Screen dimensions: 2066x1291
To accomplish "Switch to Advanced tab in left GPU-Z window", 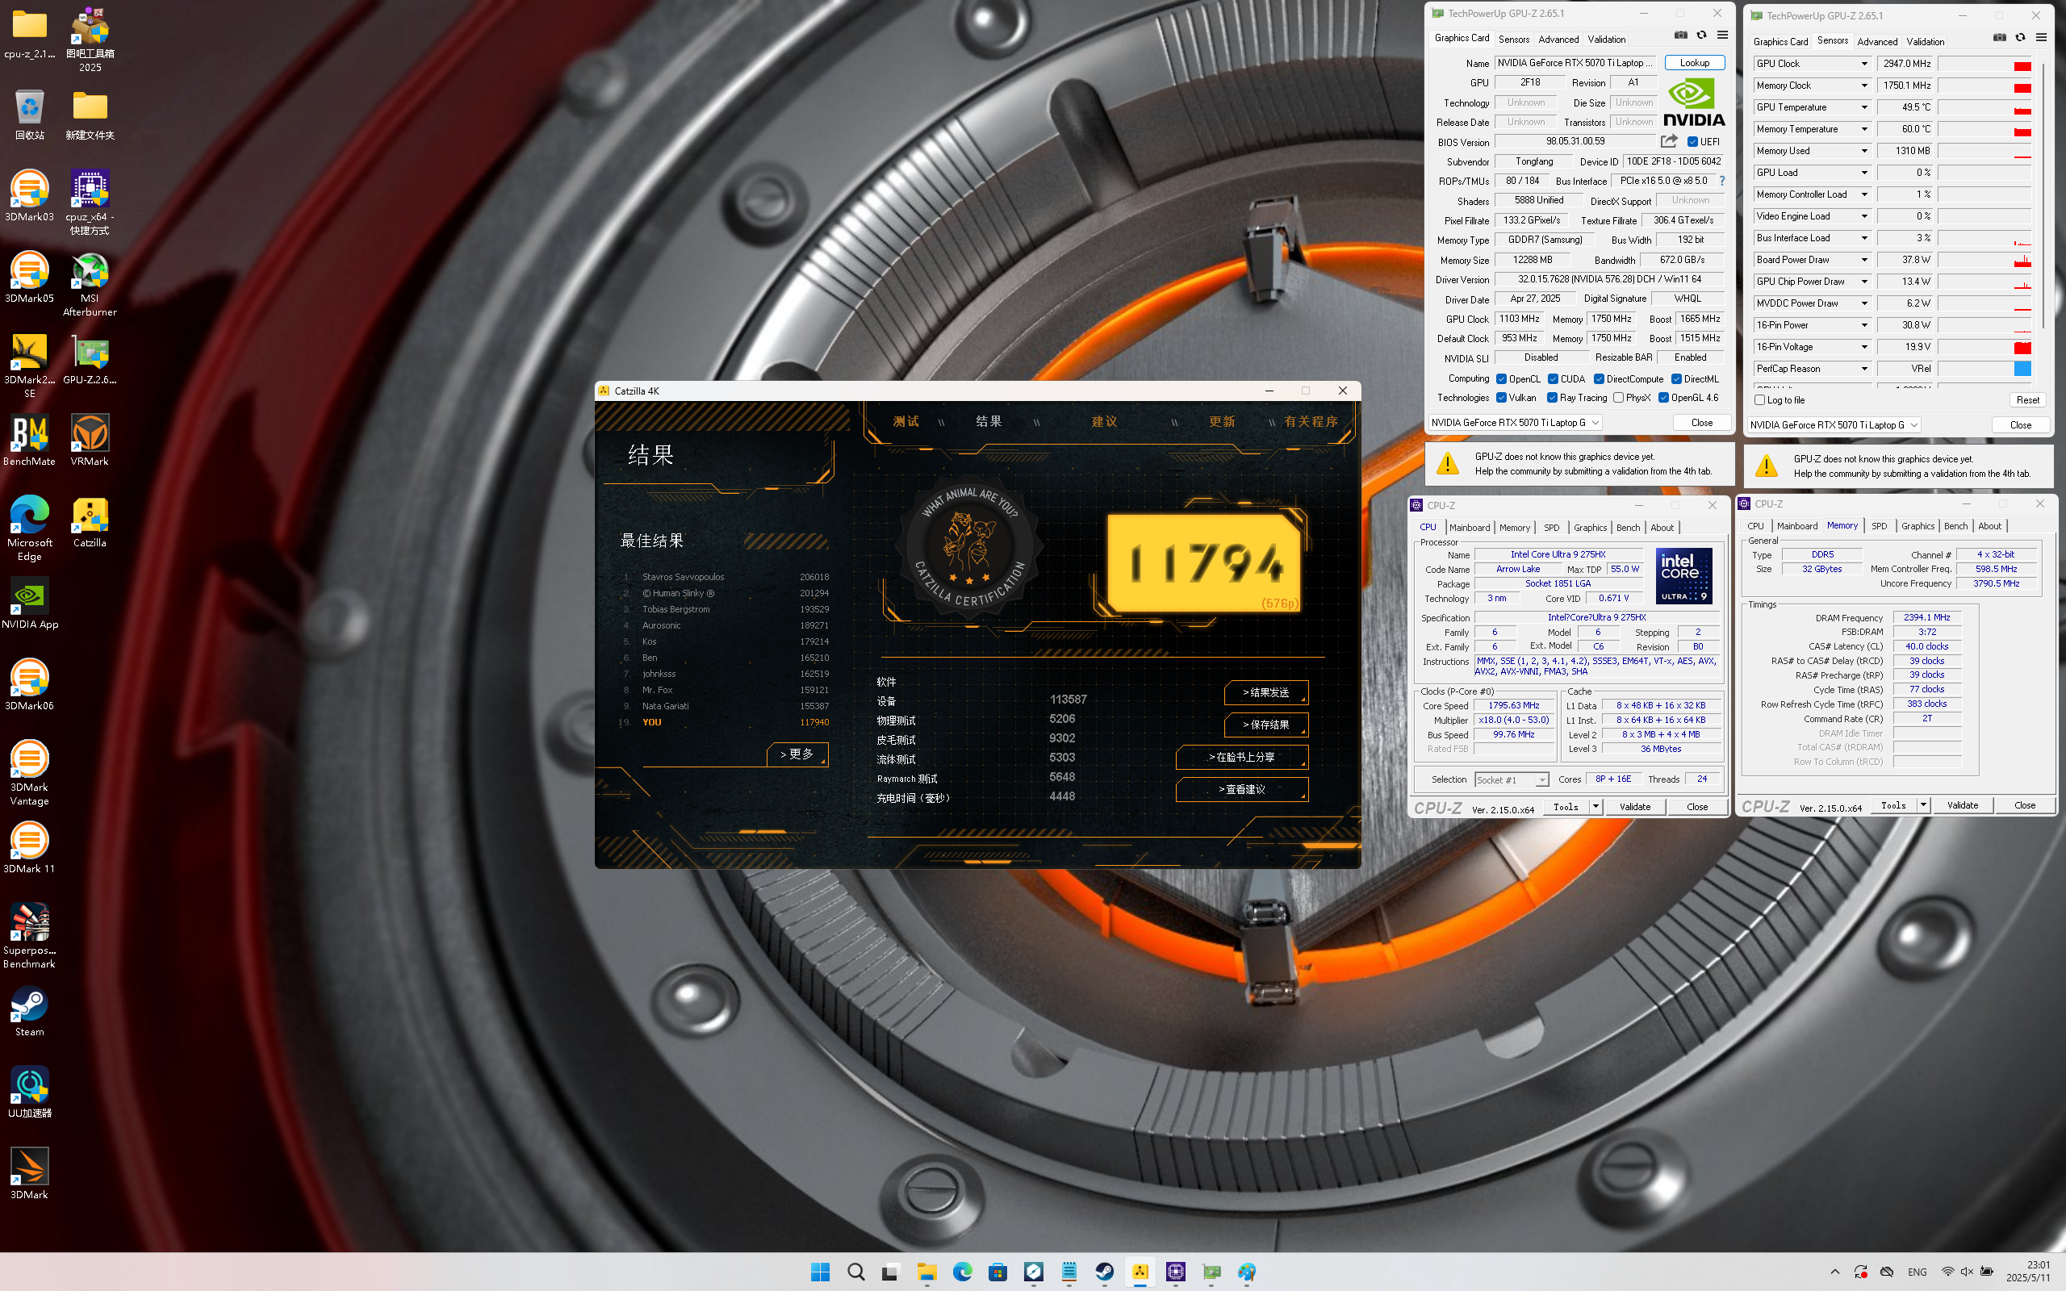I will pyautogui.click(x=1558, y=40).
